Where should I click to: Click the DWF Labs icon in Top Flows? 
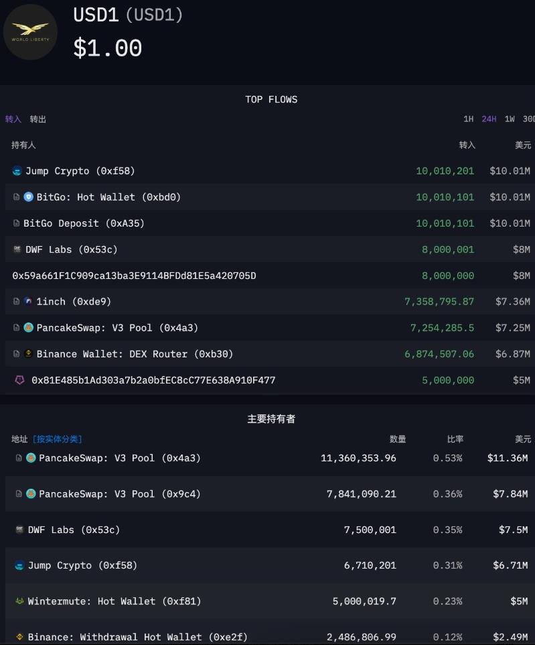(x=17, y=249)
